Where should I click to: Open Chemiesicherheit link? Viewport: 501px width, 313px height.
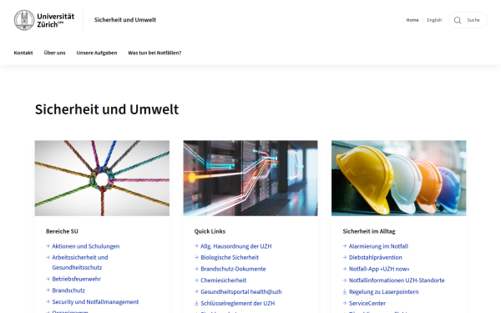[x=223, y=280]
